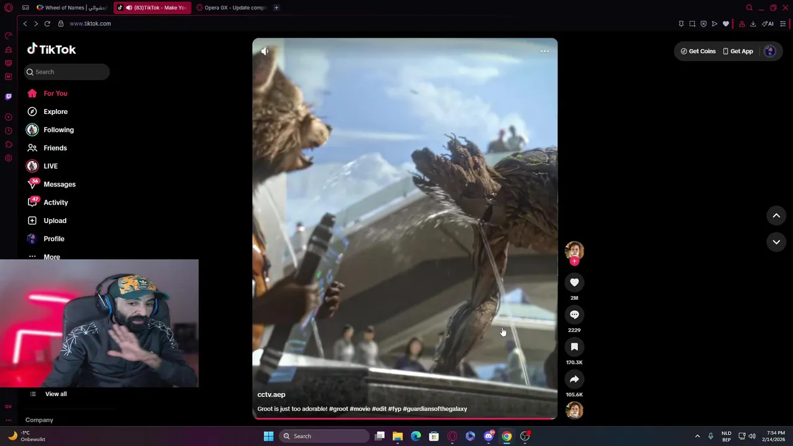Open the Explore page
Image resolution: width=793 pixels, height=446 pixels.
(x=47, y=111)
